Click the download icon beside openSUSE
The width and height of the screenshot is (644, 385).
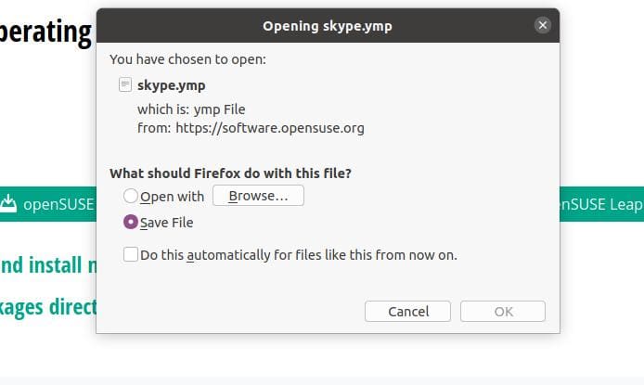coord(9,203)
